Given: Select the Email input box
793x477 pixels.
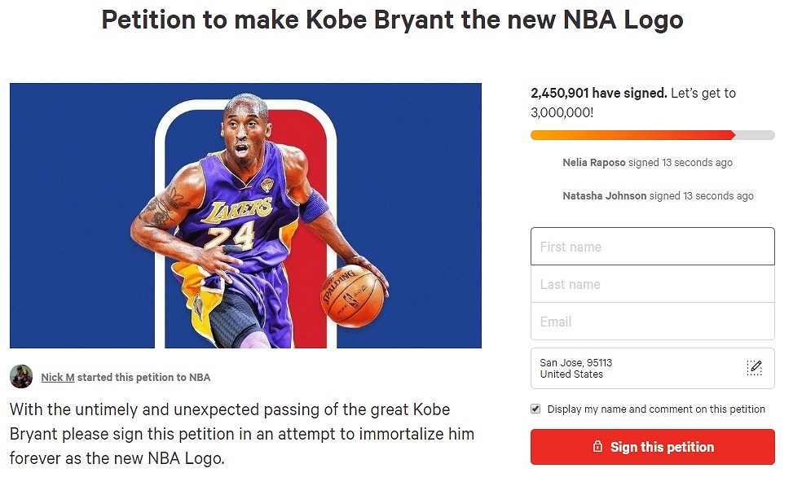Looking at the screenshot, I should (x=652, y=322).
